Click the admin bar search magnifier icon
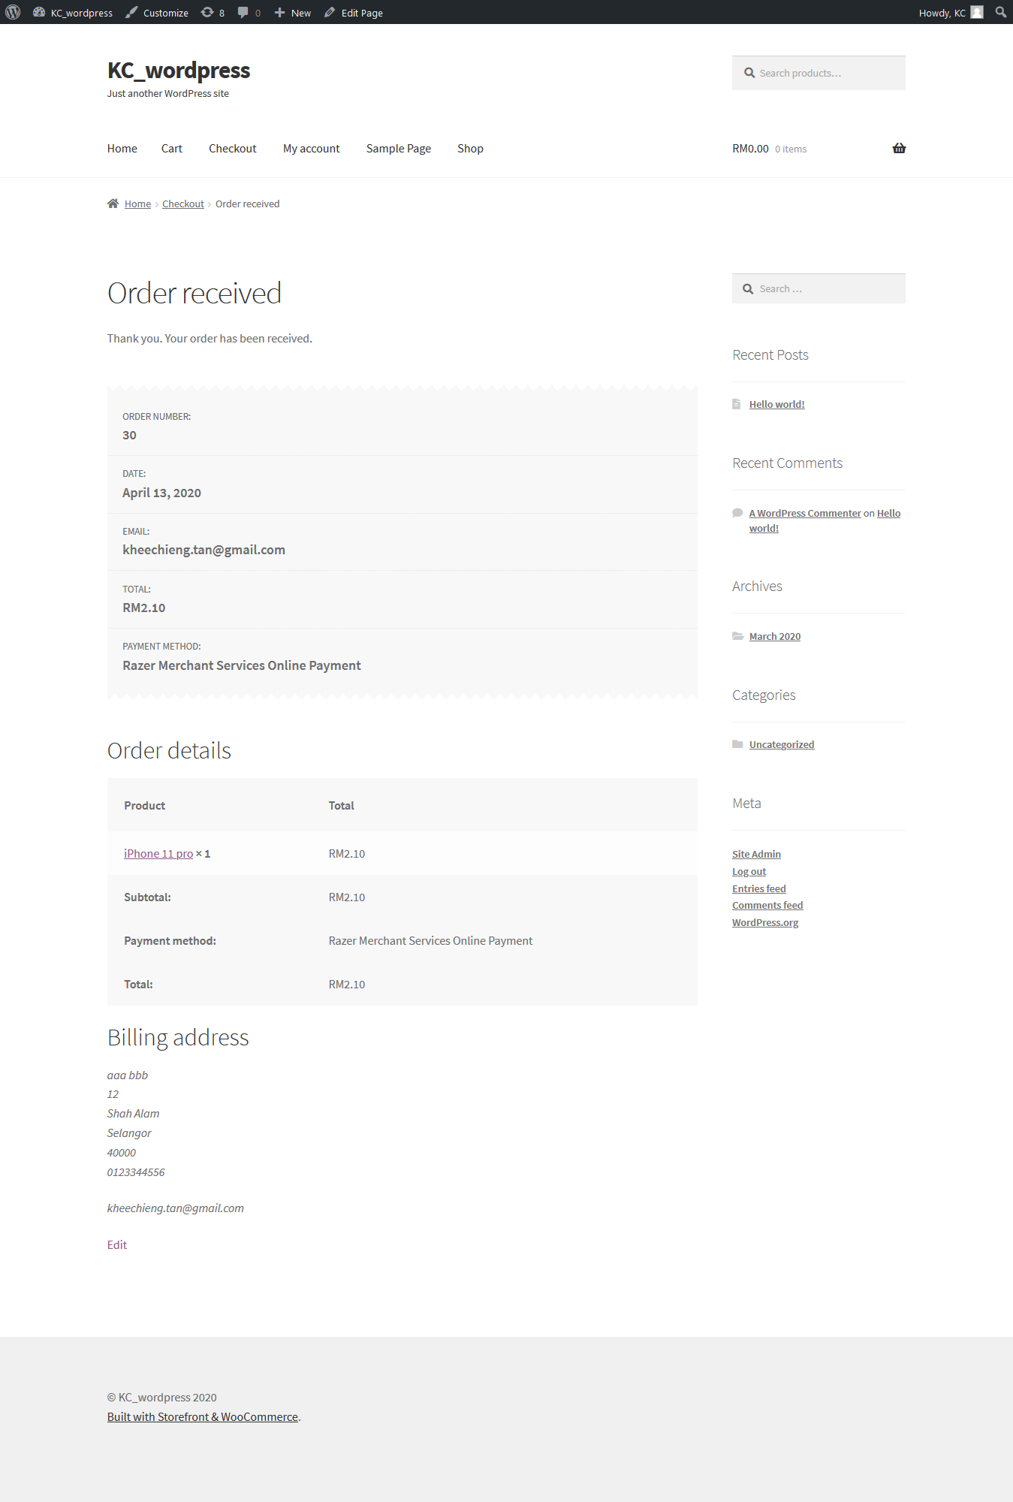This screenshot has height=1502, width=1013. (999, 12)
